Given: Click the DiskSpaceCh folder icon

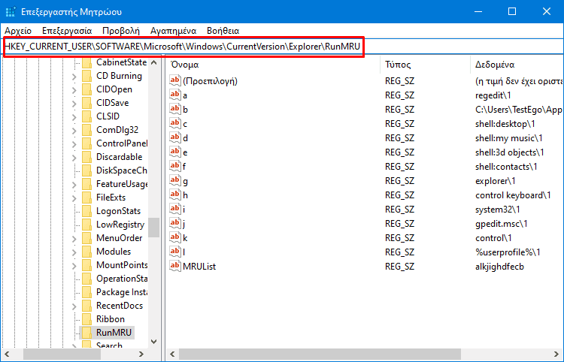Looking at the screenshot, I should tap(86, 170).
